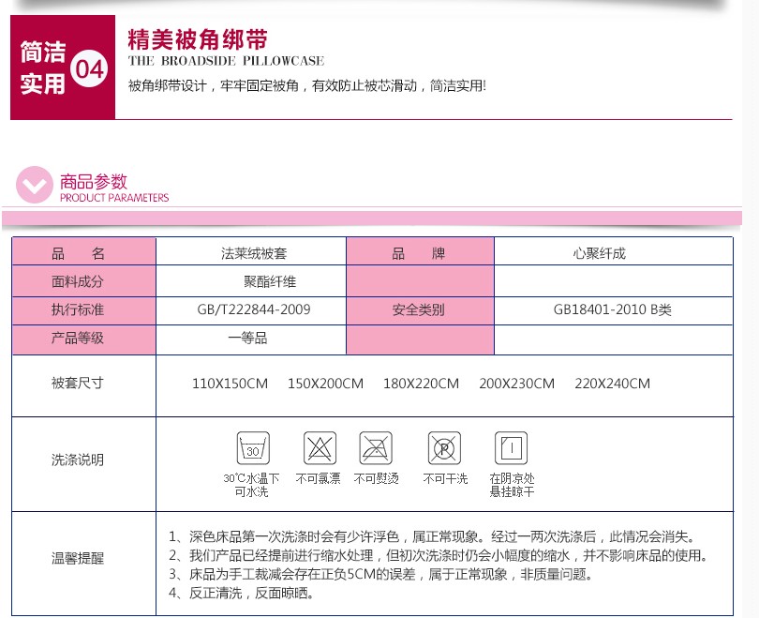Viewport: 759px width, 618px height.
Task: Click the 品名 header cell
Action: tap(83, 252)
